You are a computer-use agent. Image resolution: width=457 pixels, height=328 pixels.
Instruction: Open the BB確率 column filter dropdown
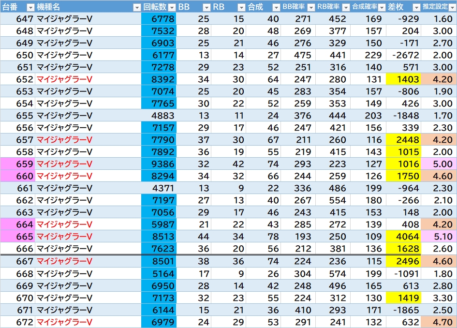click(311, 8)
